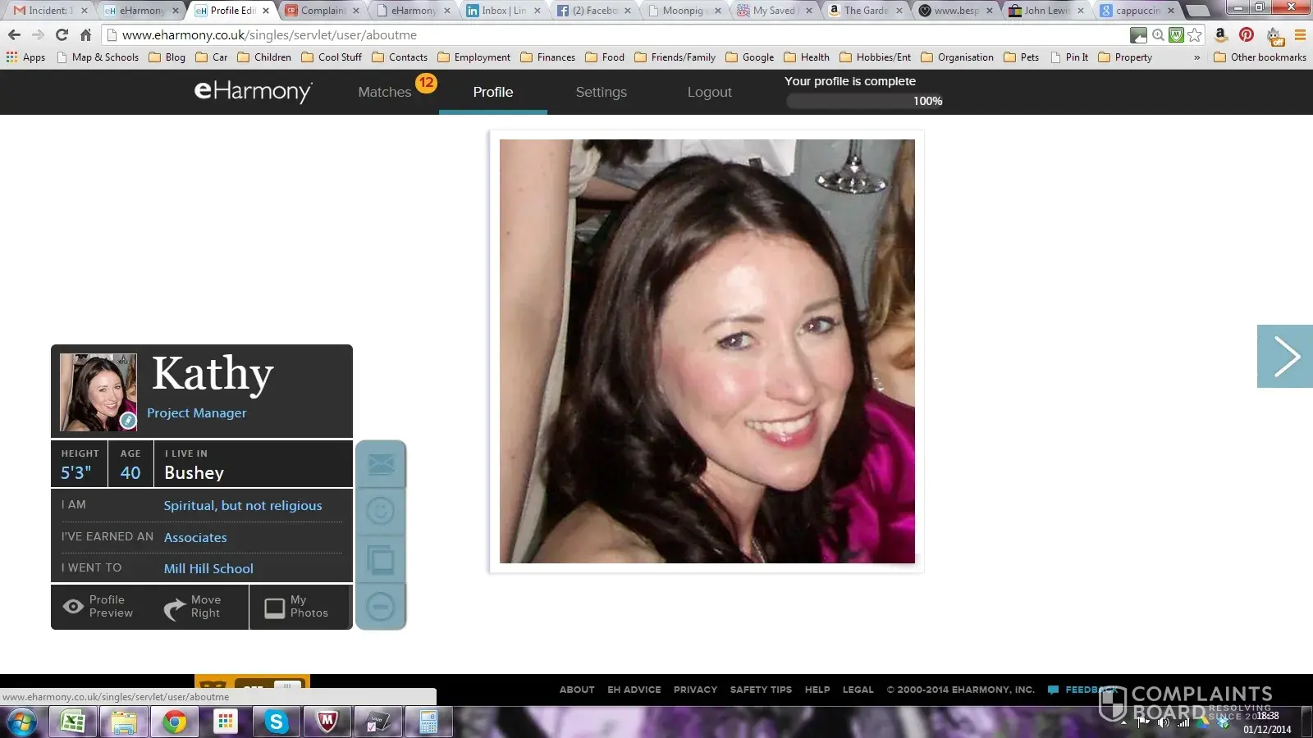
Task: Click the My Photos button
Action: [298, 607]
